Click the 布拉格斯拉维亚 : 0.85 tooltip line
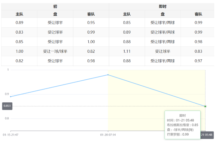The width and height of the screenshot is (218, 145). pyautogui.click(x=182, y=125)
